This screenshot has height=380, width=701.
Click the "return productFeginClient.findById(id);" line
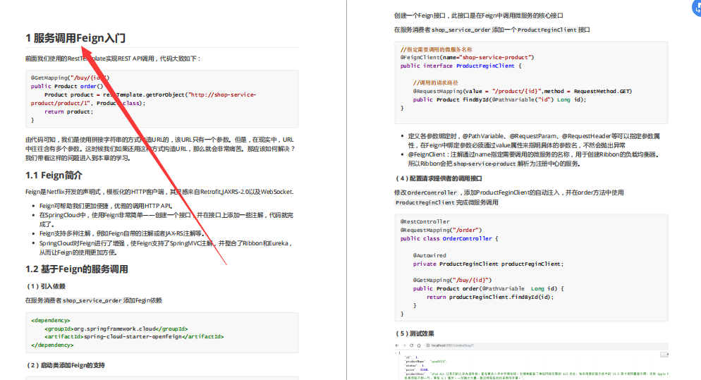[x=490, y=298]
